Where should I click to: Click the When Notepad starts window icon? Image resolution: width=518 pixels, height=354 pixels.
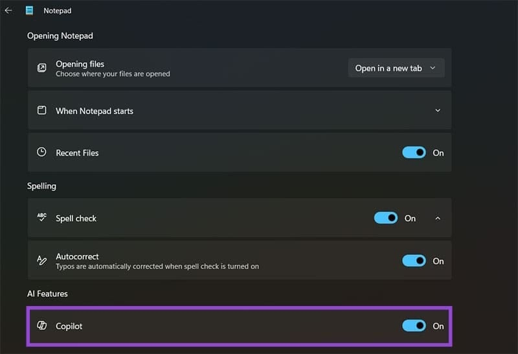[x=41, y=110]
